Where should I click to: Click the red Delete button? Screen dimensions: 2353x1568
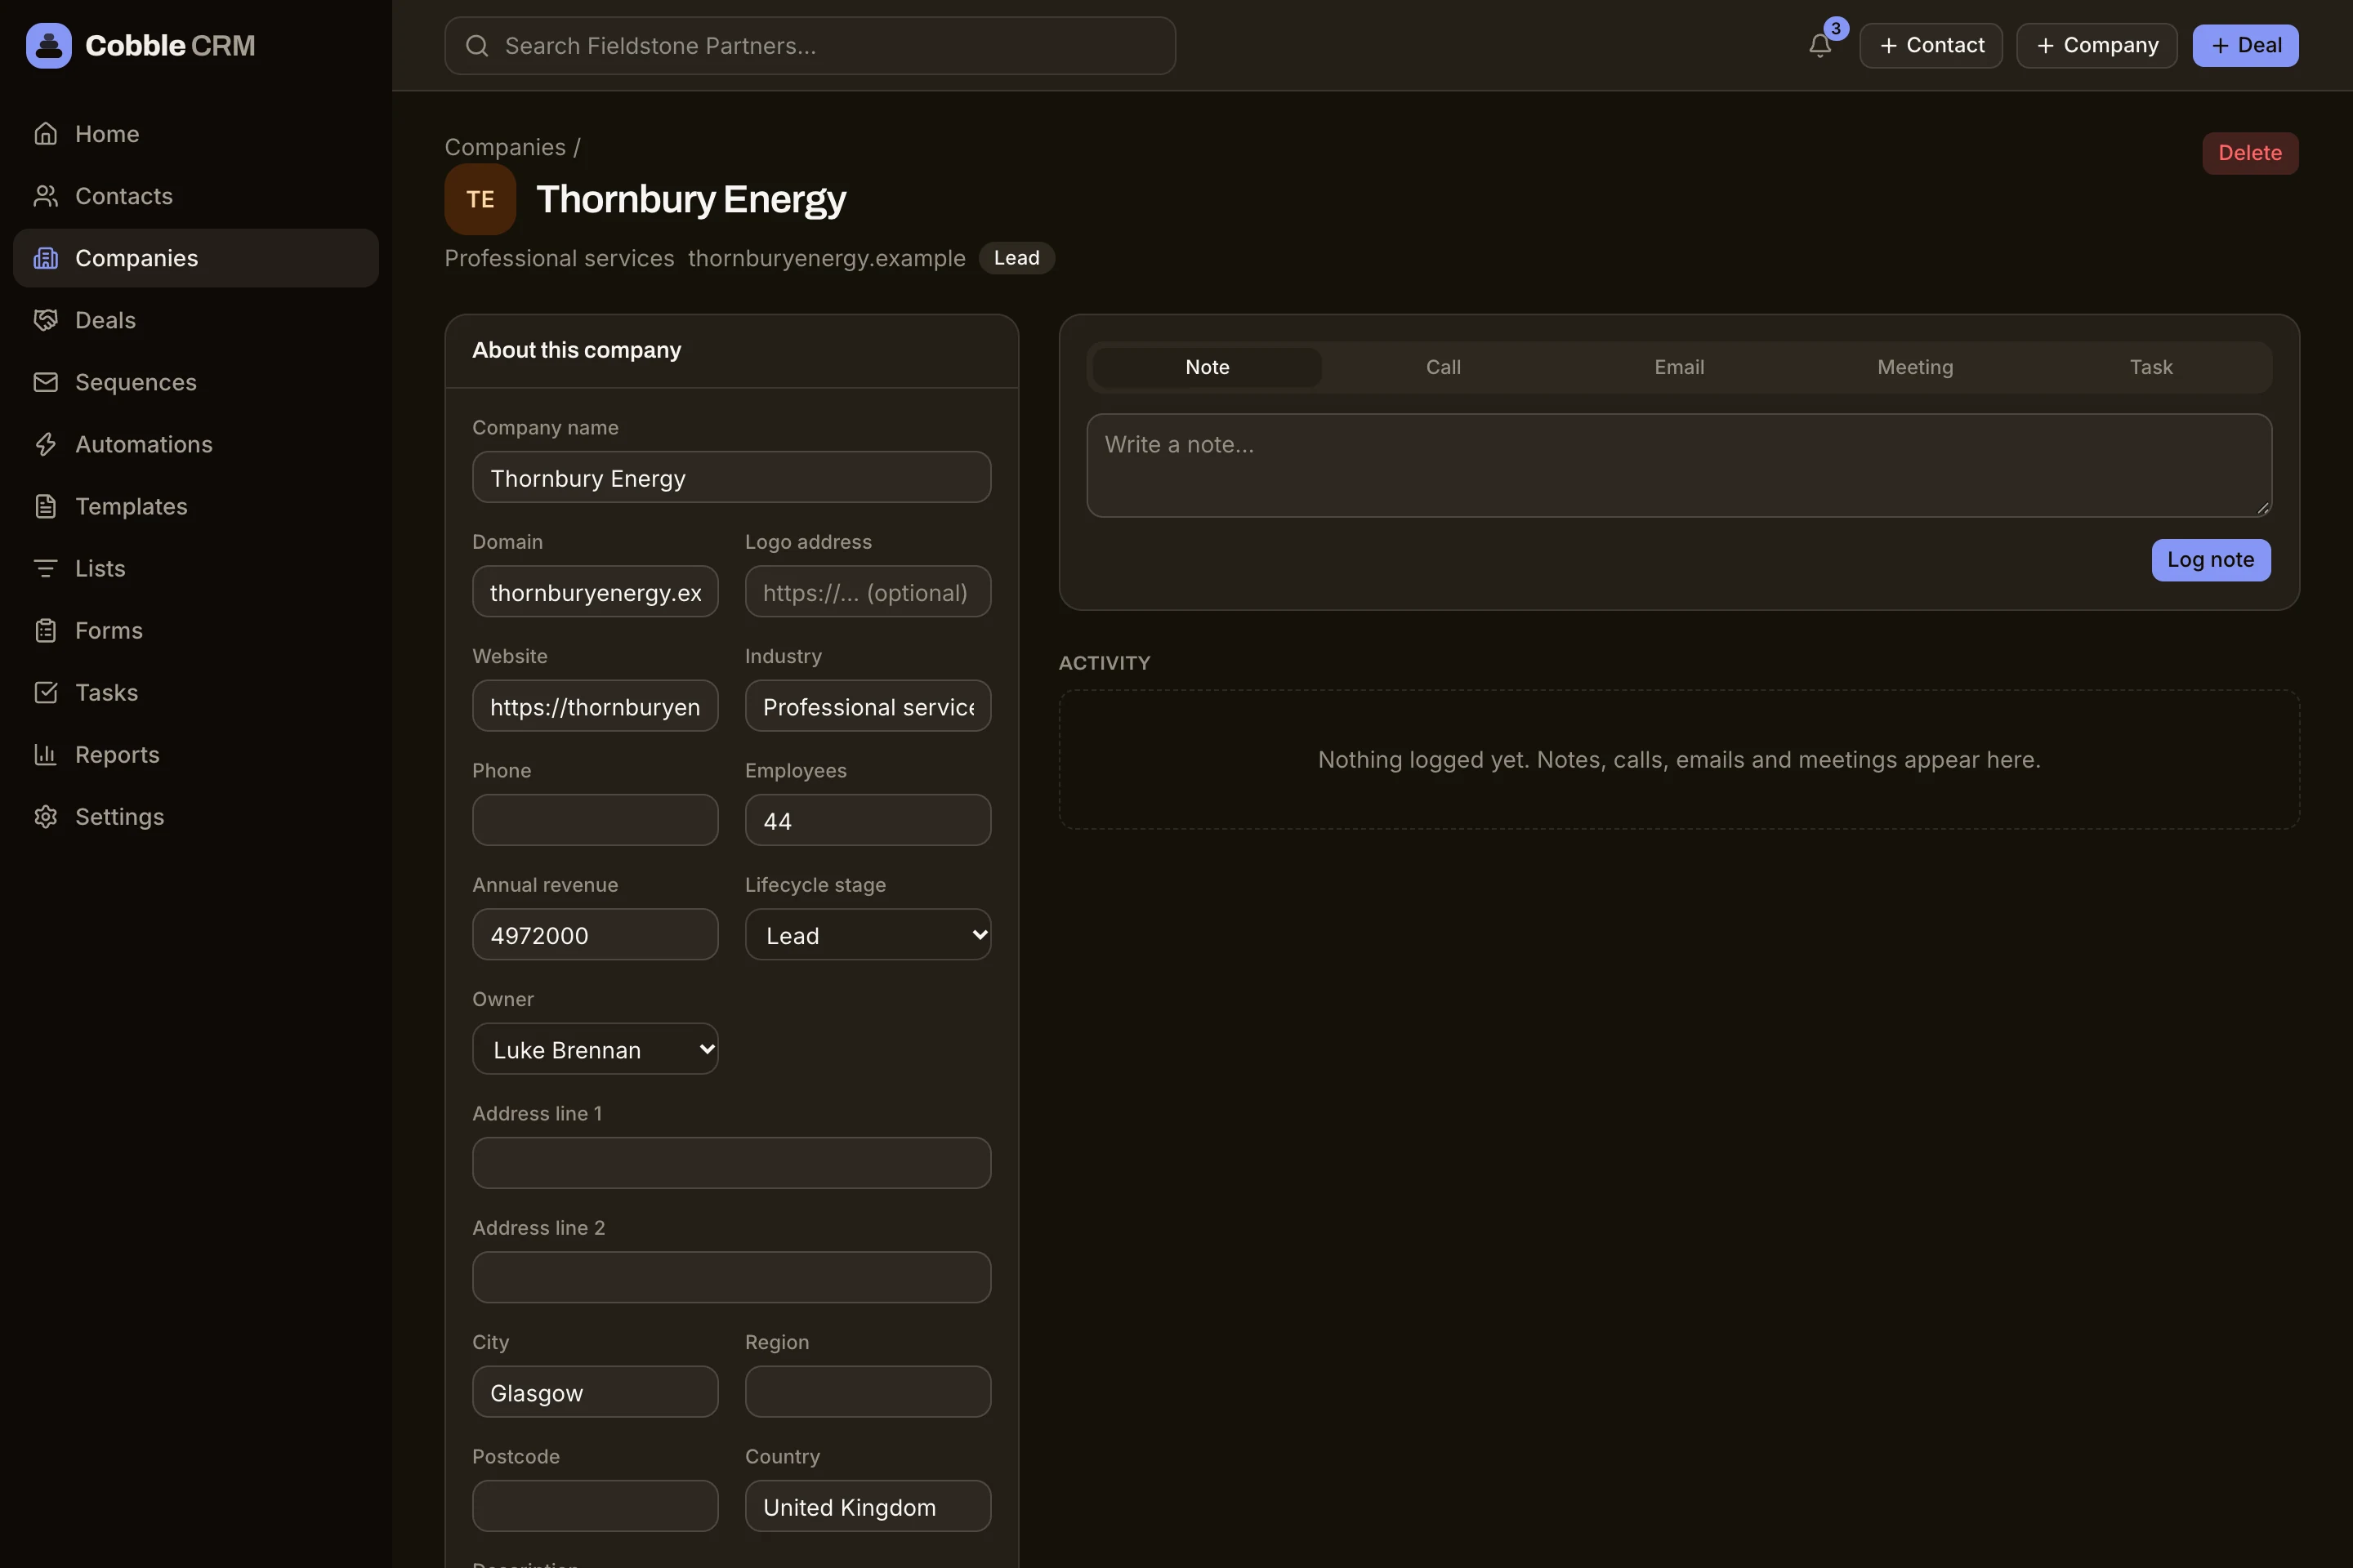point(2250,153)
